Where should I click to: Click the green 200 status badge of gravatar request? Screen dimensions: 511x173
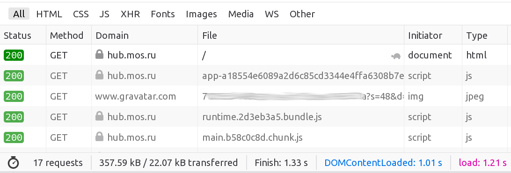coord(14,96)
